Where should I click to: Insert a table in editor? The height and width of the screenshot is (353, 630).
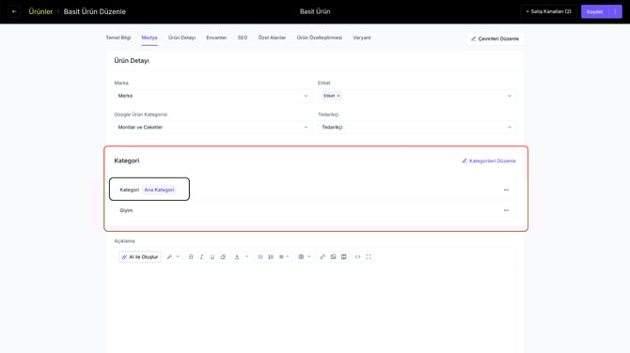(301, 256)
